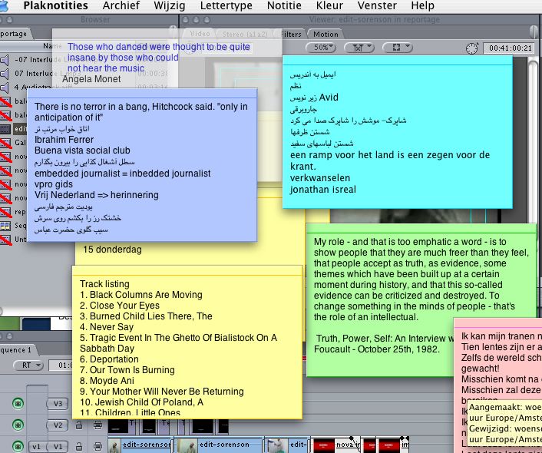Click '8. Moyde Ani' in track listing
Screen dimensions: 542x453
(107, 381)
